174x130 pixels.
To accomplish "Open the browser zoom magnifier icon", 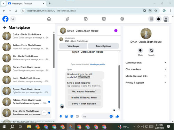I will (150, 11).
